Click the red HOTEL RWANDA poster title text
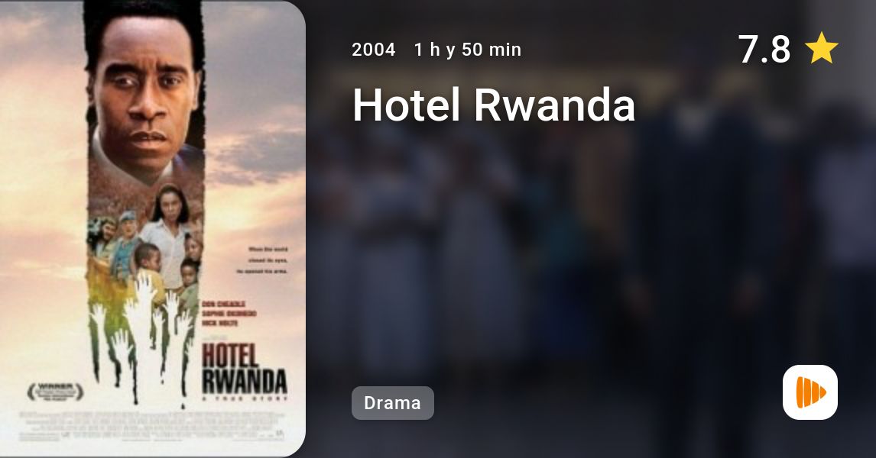 tap(244, 369)
